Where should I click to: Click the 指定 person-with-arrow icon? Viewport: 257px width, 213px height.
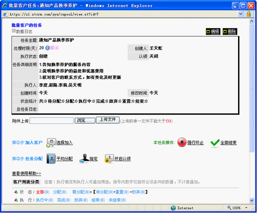tap(84, 158)
